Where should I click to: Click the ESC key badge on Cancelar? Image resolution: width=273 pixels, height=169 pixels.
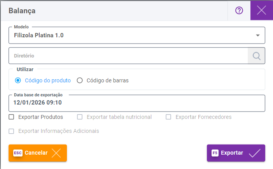pos(17,153)
